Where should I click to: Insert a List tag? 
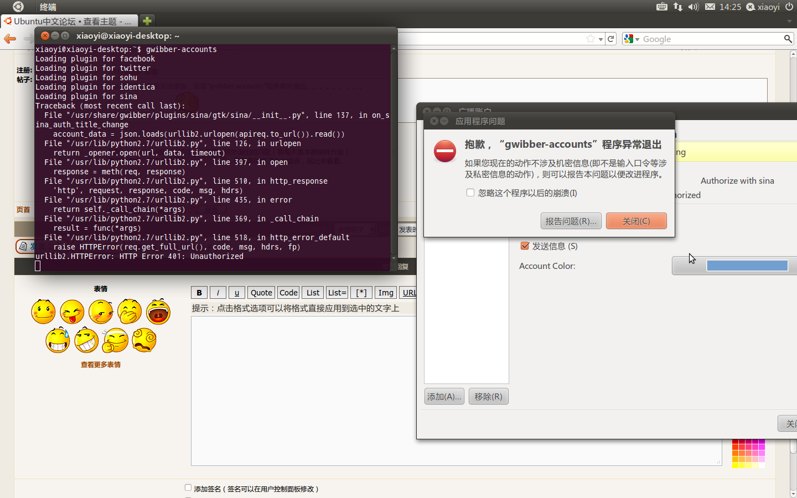(x=313, y=293)
